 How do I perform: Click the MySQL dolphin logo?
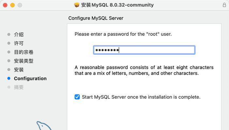tap(44, 125)
